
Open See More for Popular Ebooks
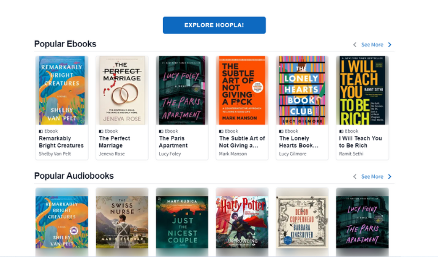(372, 45)
